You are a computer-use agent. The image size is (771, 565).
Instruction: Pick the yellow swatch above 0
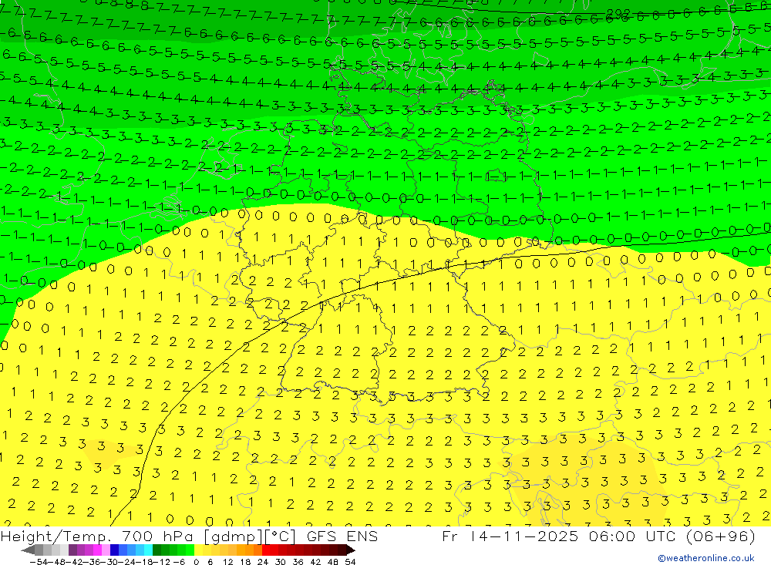coord(199,550)
